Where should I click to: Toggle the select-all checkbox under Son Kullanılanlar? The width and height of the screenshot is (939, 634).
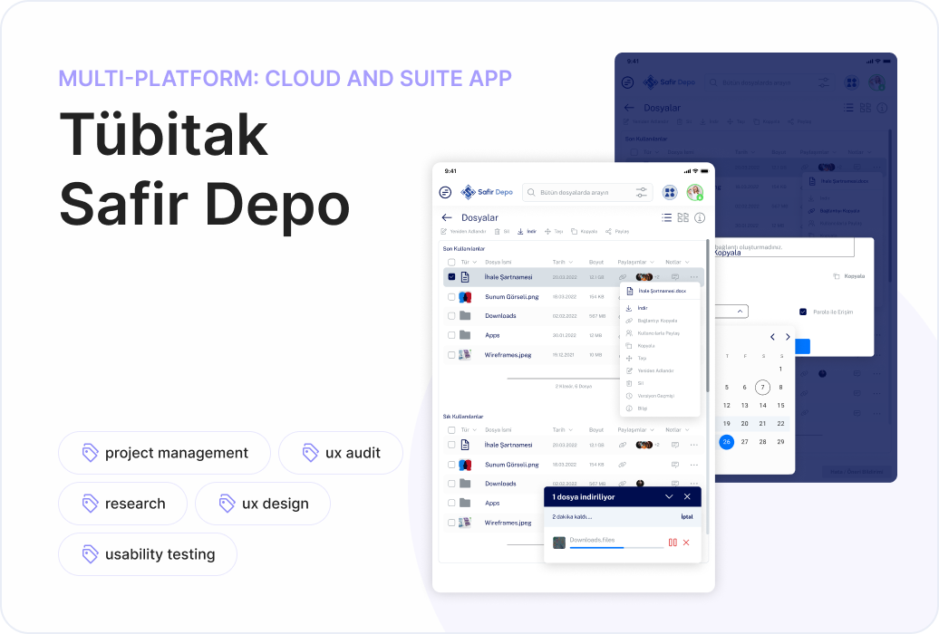point(451,263)
